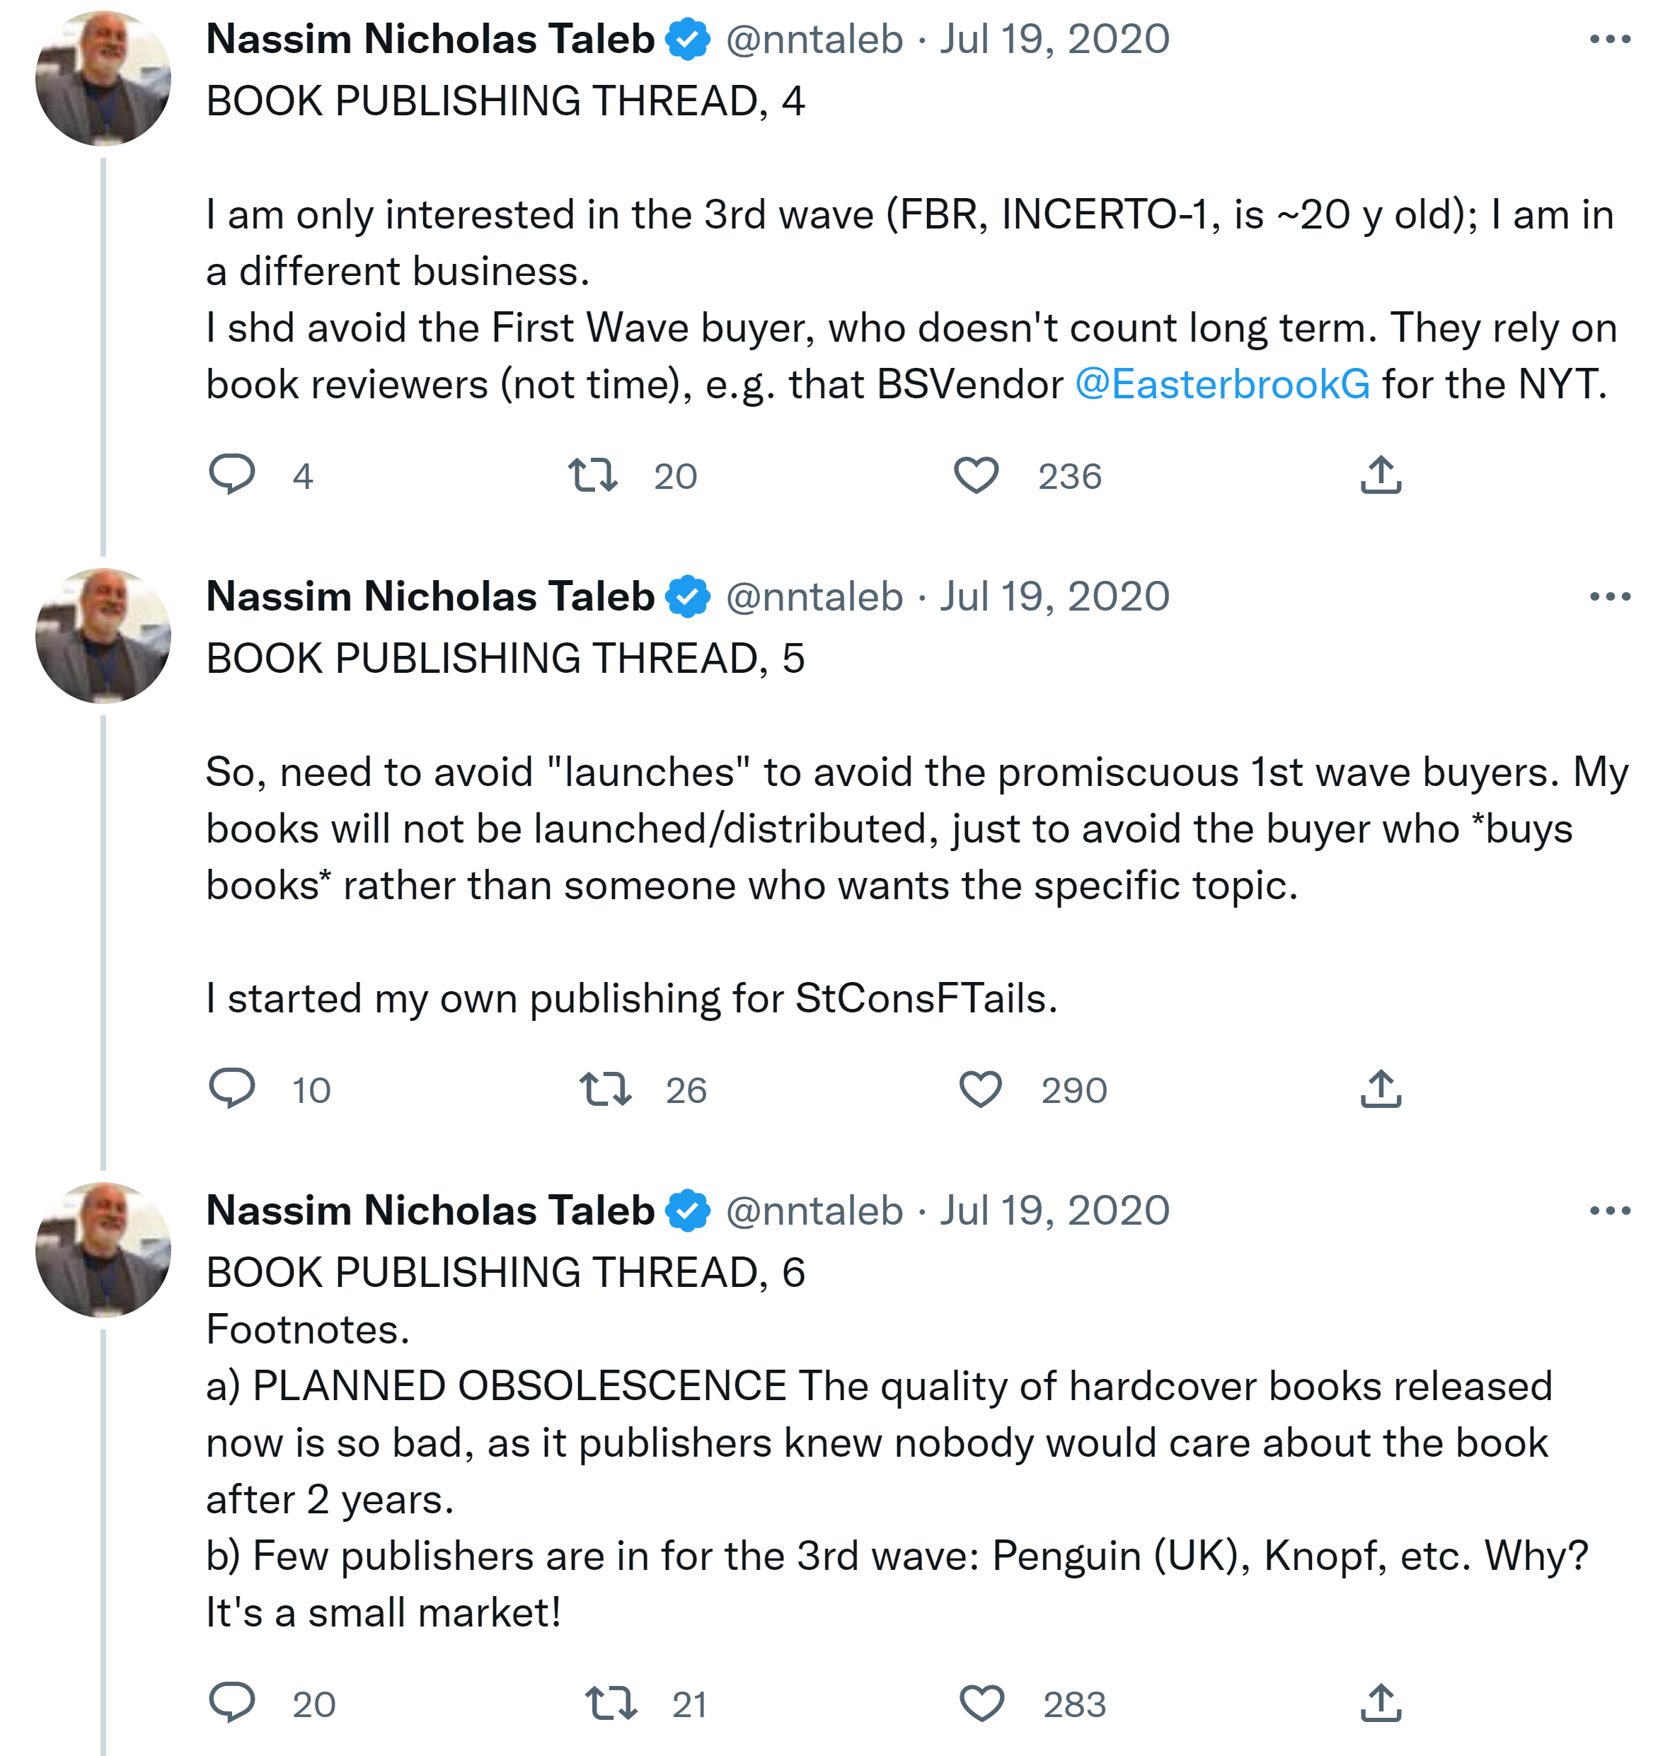Retweet the thread 5 tweet
This screenshot has width=1670, height=1756.
[605, 1090]
